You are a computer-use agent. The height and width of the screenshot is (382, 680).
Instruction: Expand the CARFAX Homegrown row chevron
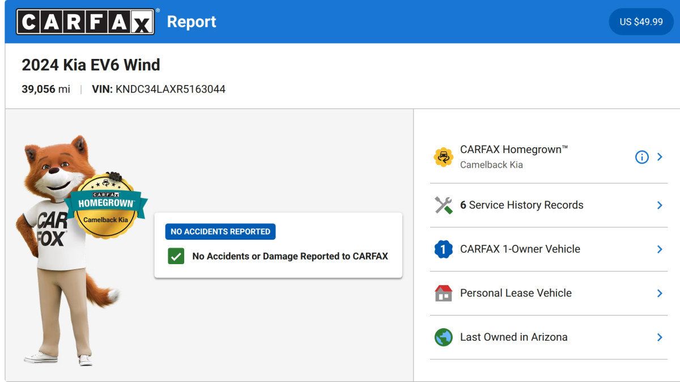click(x=660, y=157)
